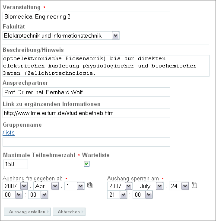This screenshot has height=221, width=216.
Task: Open calendar picker for Aushang freigegeben ab
Action: tap(90, 185)
